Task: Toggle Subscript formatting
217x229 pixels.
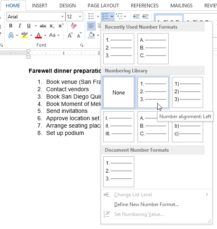Action: pyautogui.click(x=52, y=26)
